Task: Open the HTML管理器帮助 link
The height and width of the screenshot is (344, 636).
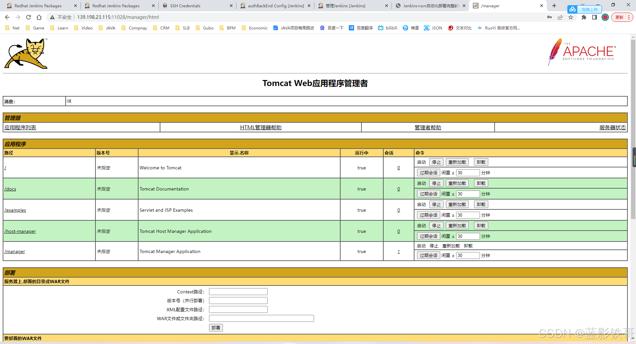Action: (x=261, y=128)
